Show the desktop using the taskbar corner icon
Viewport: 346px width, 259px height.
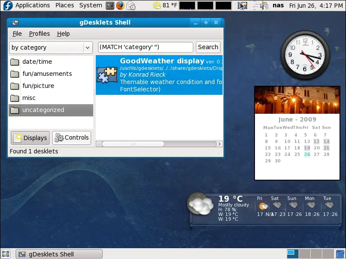click(6, 254)
